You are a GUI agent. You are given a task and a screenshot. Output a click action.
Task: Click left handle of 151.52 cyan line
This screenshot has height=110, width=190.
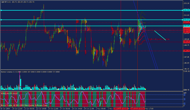(x=1, y=20)
